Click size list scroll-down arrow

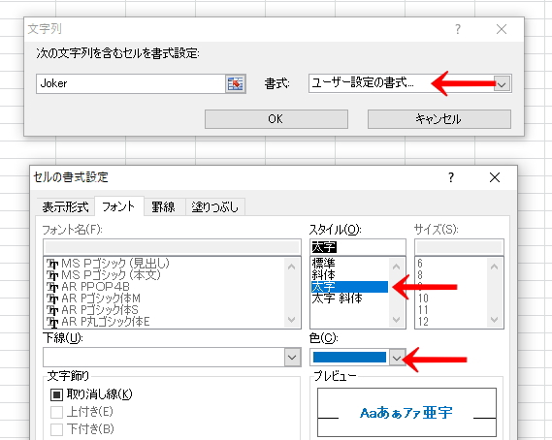(x=494, y=320)
